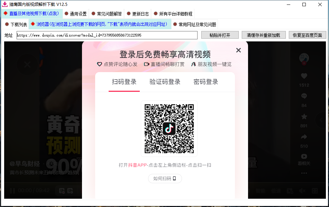The image size is (329, 207).
Task: Open the 常见问题解答 tab
Action: point(107,14)
